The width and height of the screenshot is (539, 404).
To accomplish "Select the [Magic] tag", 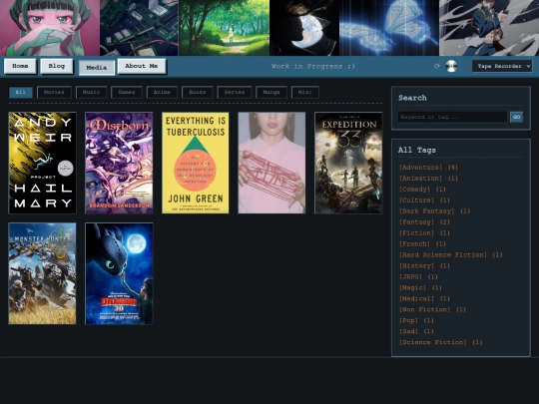I will pyautogui.click(x=412, y=288).
